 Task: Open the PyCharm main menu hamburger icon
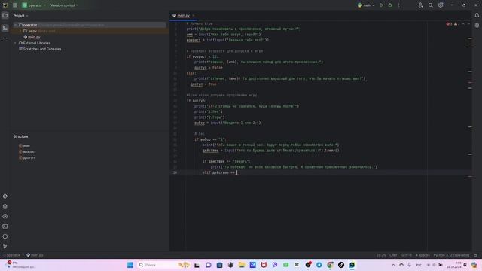coord(15,5)
